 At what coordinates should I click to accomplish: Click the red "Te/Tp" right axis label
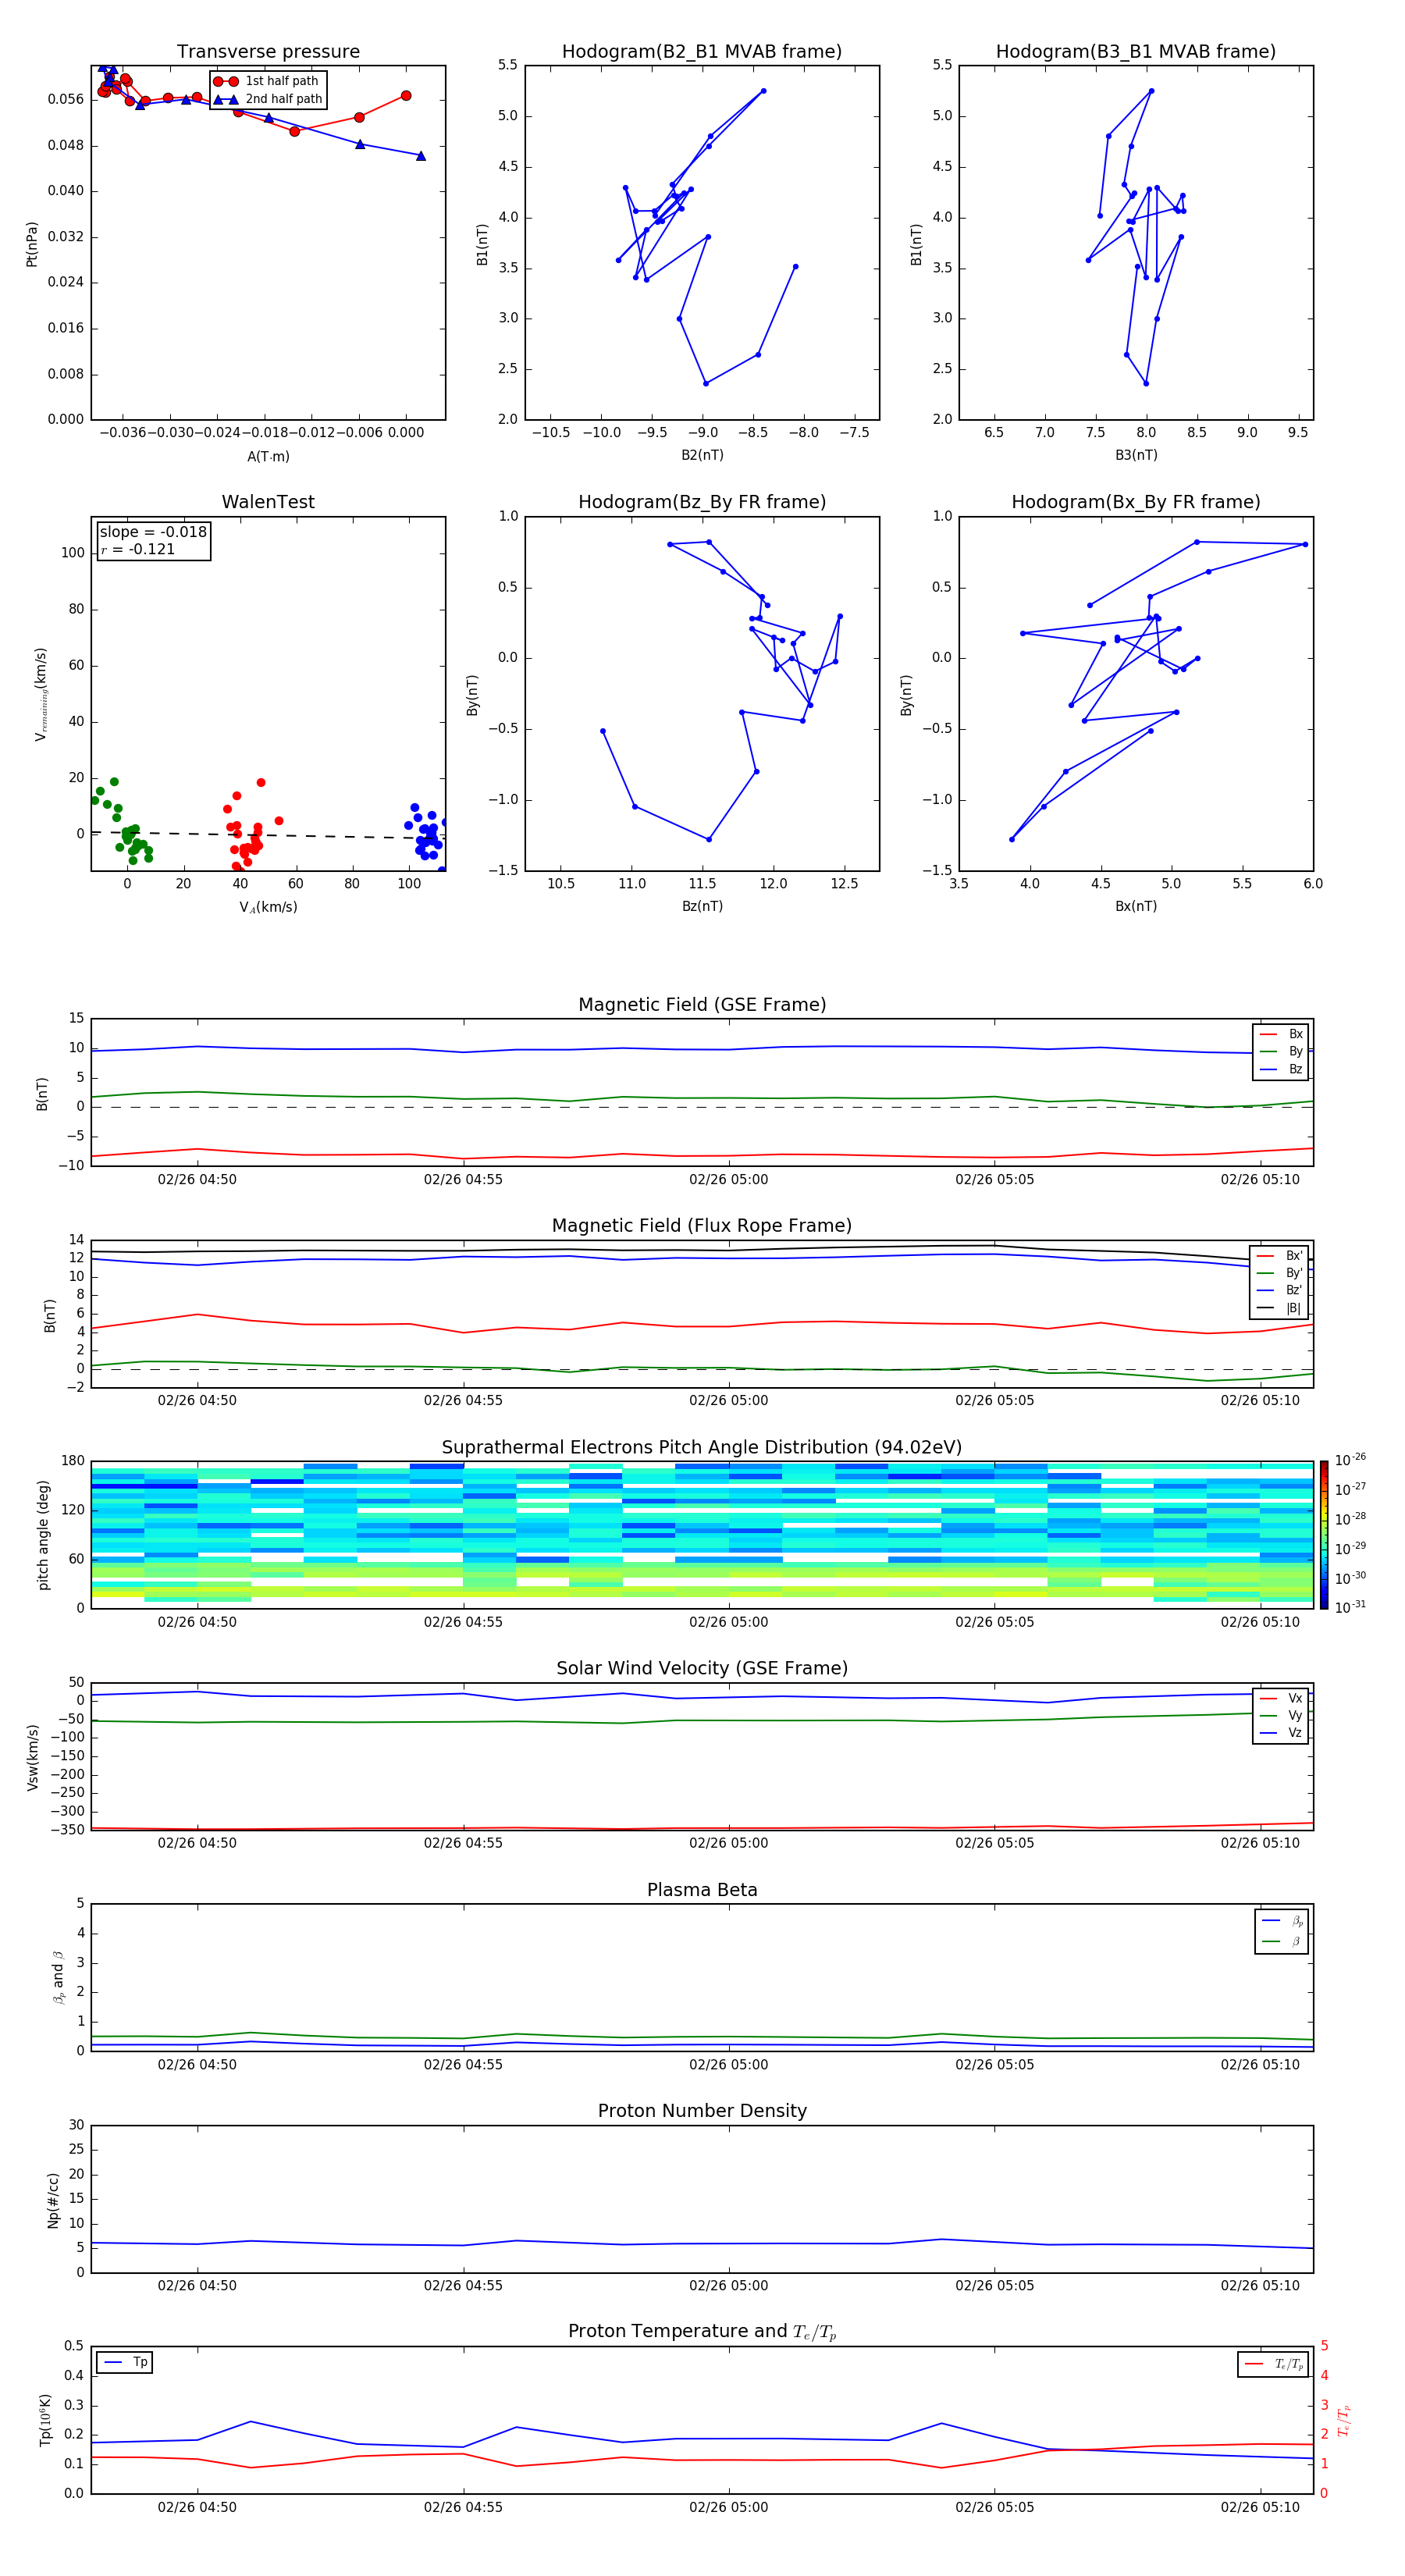pyautogui.click(x=1344, y=2420)
